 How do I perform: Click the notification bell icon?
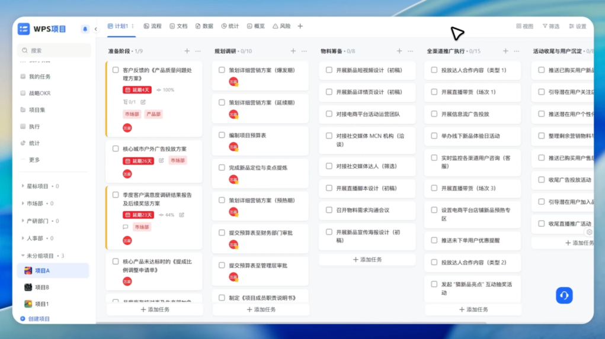(85, 29)
